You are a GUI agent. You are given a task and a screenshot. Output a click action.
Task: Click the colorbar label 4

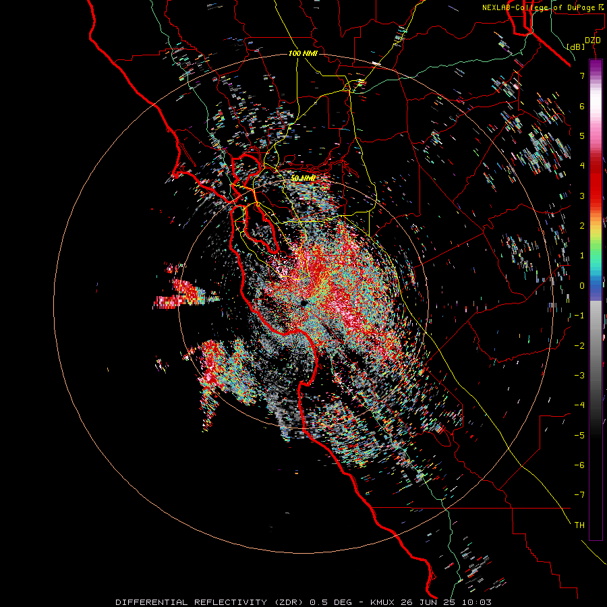click(x=582, y=166)
